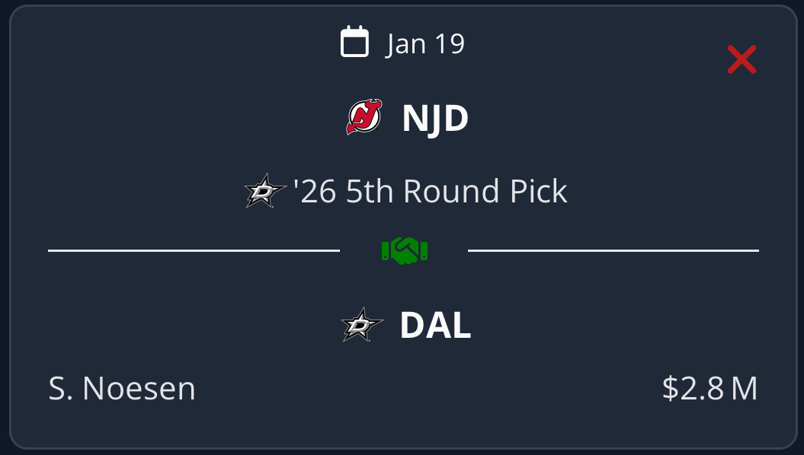Screen dimensions: 804x455
Task: Click the handshake icon between trade sides
Action: click(405, 249)
